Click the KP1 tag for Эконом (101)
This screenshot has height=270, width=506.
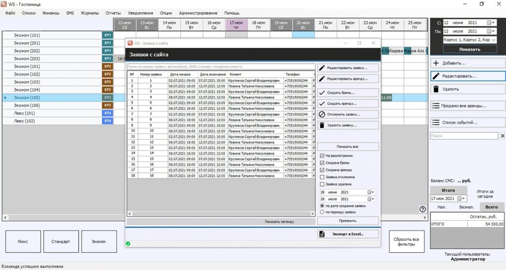coord(107,35)
